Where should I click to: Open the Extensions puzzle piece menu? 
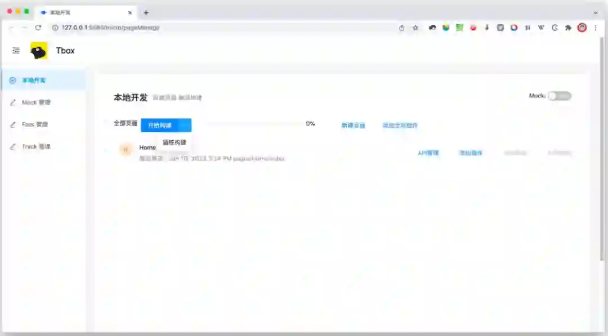click(x=569, y=28)
